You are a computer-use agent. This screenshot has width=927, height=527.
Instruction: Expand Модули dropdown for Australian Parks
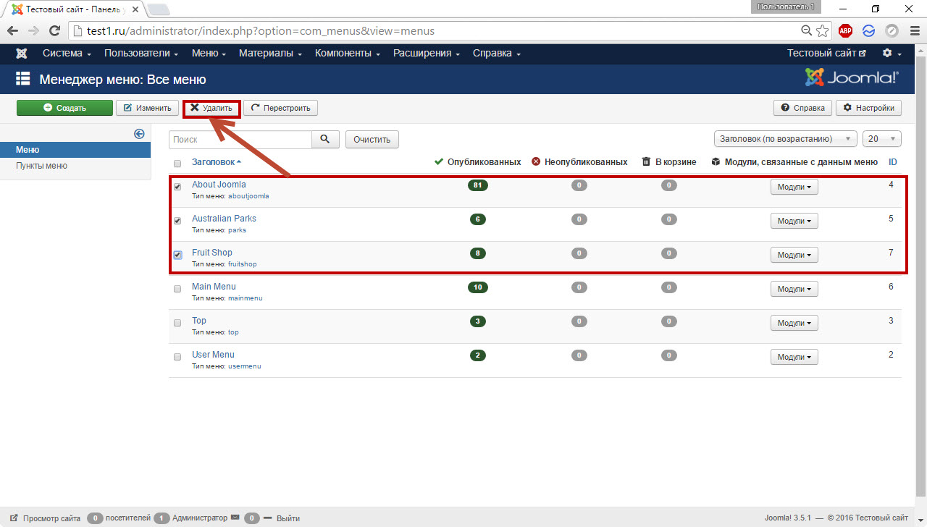click(x=794, y=221)
